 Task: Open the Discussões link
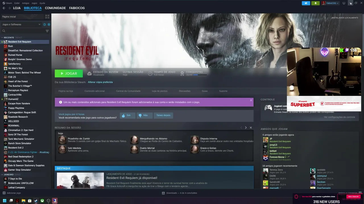185,91
